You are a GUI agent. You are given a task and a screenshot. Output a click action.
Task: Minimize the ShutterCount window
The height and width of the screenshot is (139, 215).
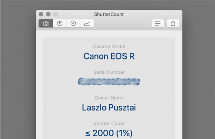[x=48, y=14]
